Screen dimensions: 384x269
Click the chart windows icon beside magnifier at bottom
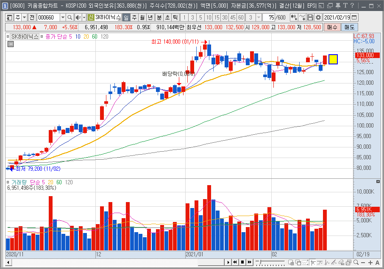point(349,262)
